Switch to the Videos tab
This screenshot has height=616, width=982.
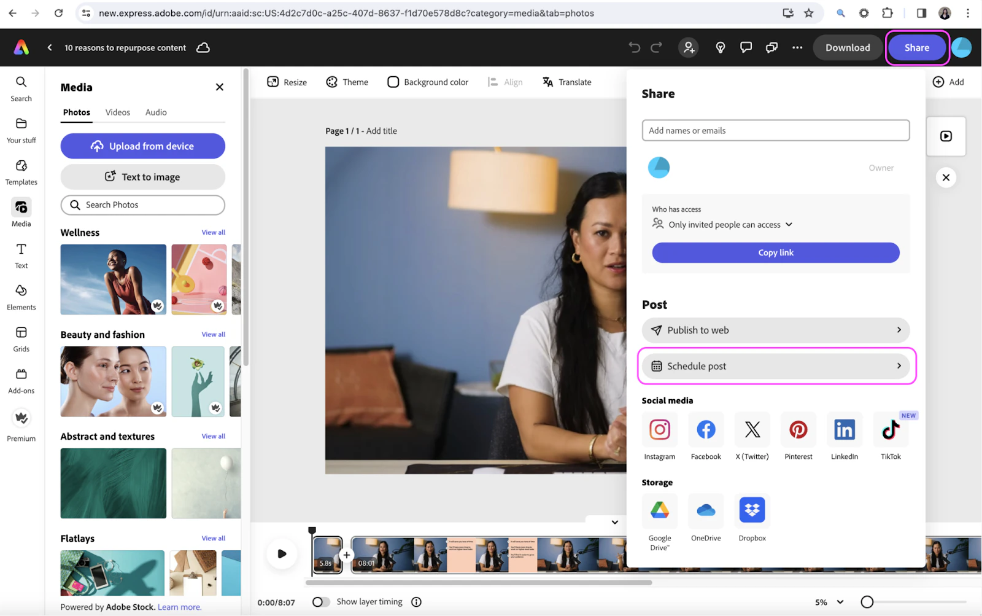(117, 112)
